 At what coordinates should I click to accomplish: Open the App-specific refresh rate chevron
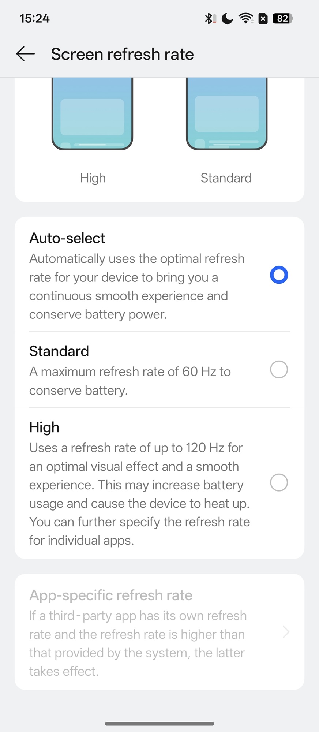(286, 632)
